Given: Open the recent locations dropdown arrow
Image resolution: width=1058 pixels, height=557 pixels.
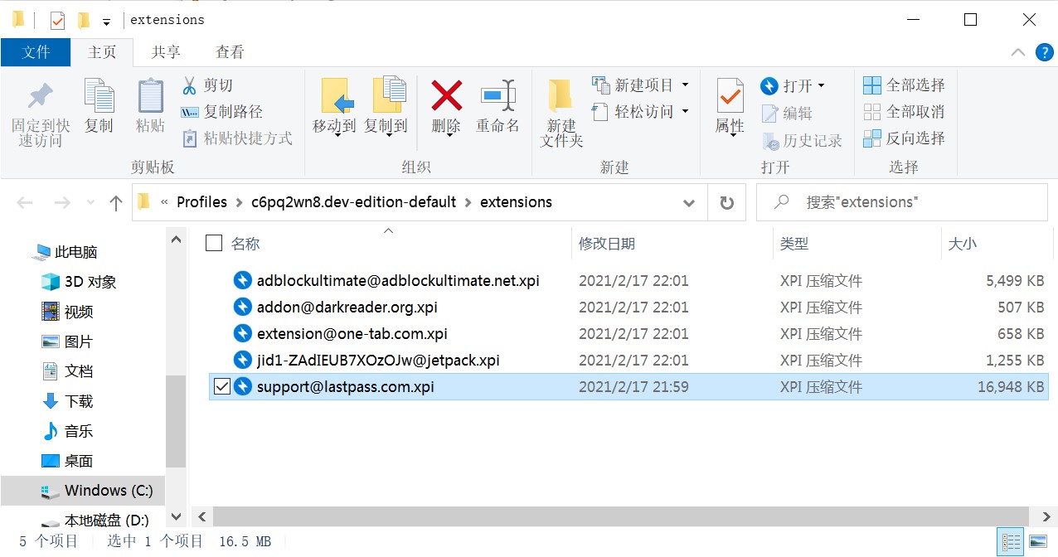Looking at the screenshot, I should 91,202.
